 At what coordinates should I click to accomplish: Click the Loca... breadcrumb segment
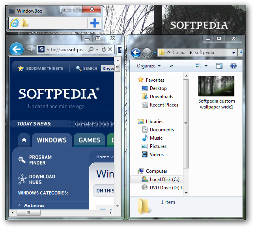pyautogui.click(x=180, y=52)
